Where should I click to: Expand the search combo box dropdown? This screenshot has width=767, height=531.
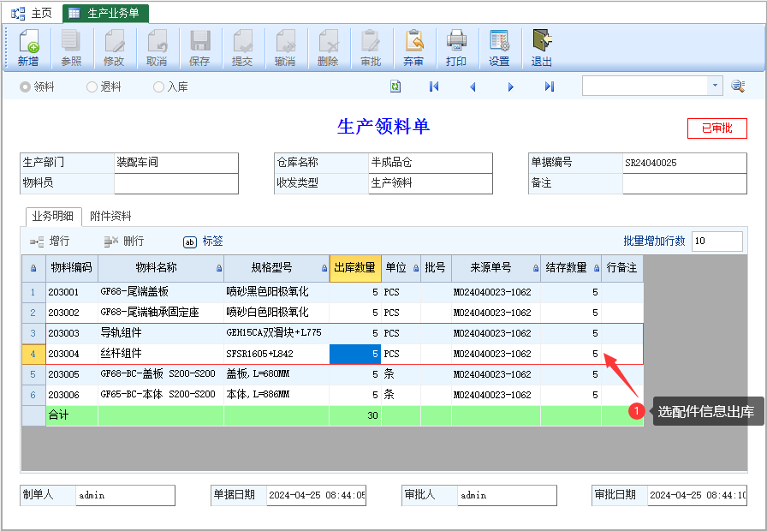[x=715, y=87]
